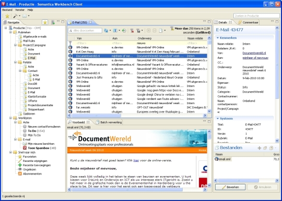Viewport: 282px width, 201px height.
Task: Click the Bewerken button
Action: 230,187
